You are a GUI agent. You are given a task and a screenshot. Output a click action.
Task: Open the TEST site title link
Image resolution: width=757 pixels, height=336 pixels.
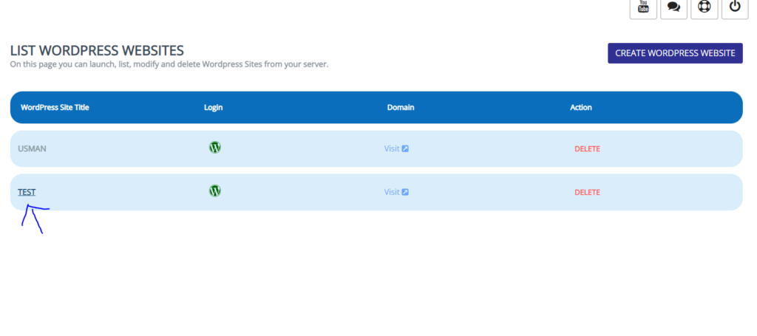click(x=27, y=192)
